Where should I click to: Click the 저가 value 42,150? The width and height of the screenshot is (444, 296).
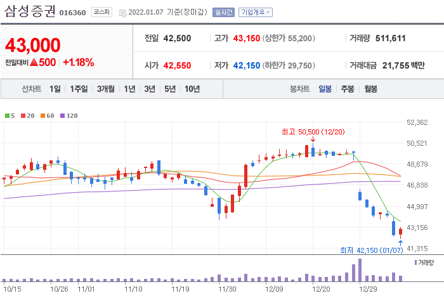click(x=247, y=65)
